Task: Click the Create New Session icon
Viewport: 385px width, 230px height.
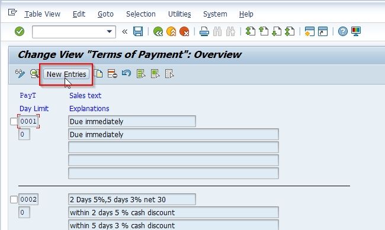Action: [x=310, y=31]
